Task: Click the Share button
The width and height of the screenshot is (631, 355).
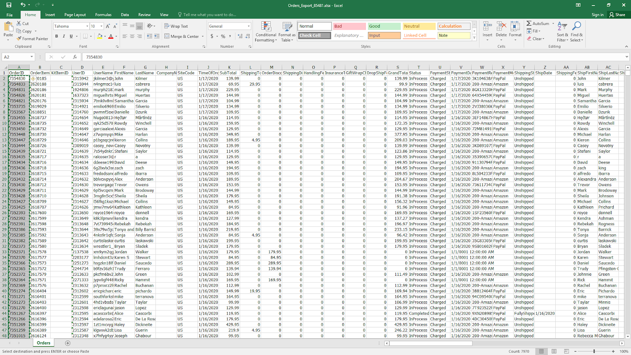Action: pos(617,15)
